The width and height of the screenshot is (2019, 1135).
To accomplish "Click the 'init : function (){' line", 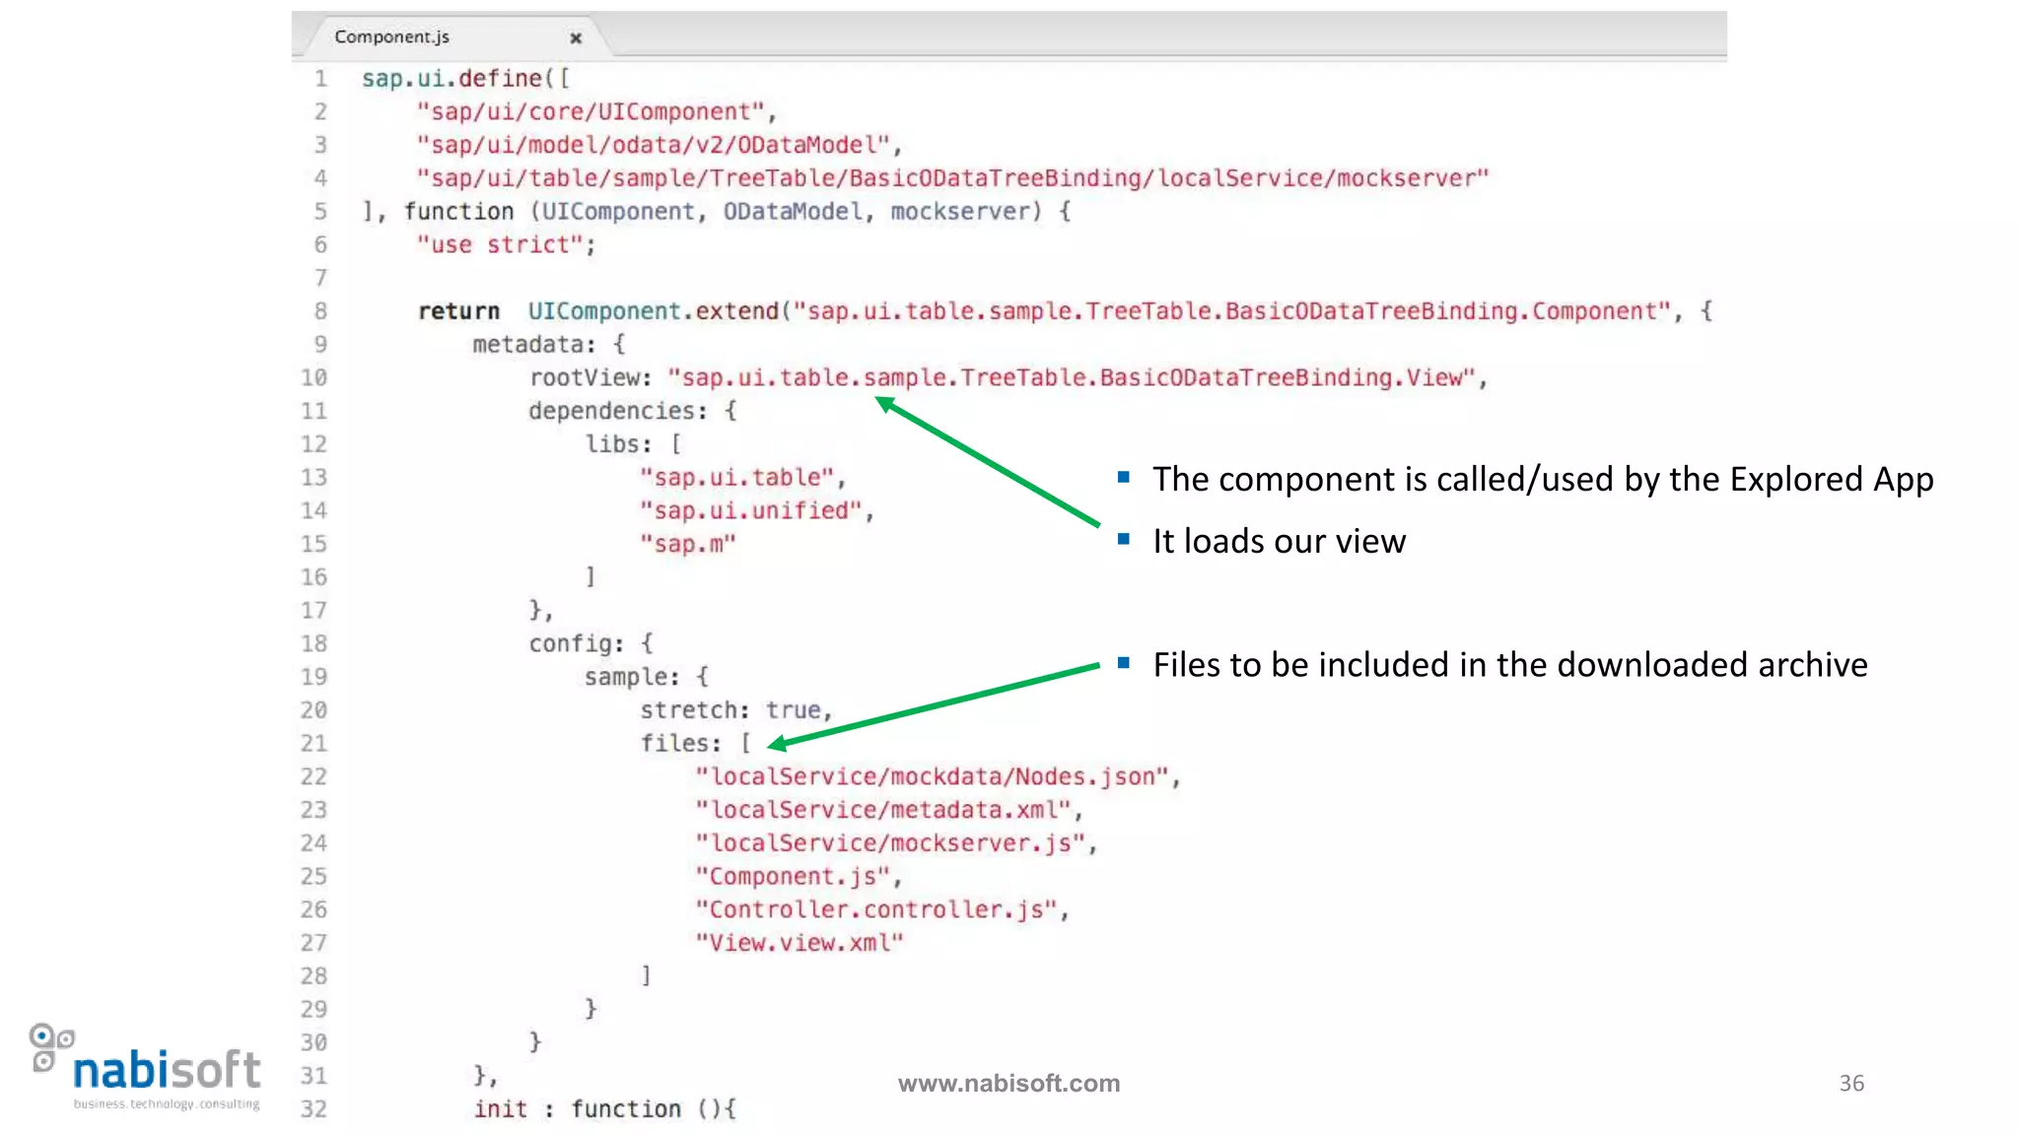I will 604,1109.
